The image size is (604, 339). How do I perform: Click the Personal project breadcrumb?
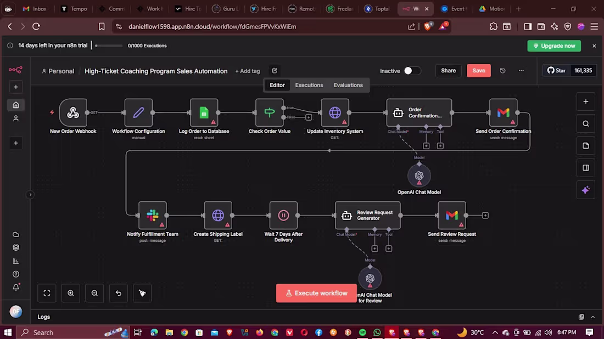[x=58, y=71]
